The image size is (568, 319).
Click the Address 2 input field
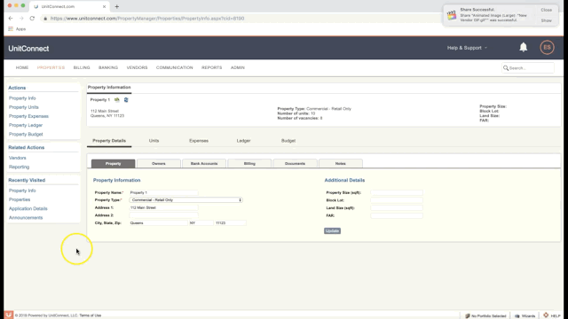[x=163, y=215]
